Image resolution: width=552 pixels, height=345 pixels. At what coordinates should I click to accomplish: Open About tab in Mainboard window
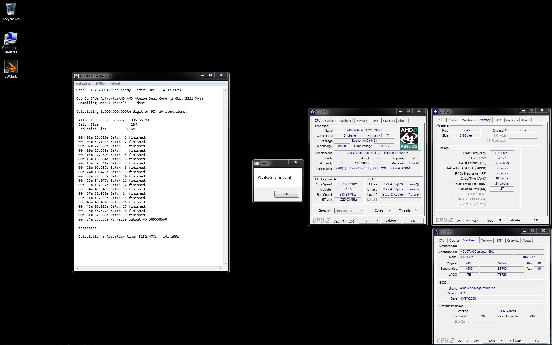pos(526,241)
